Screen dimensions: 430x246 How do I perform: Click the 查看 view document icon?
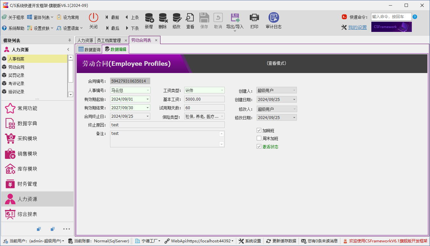pyautogui.click(x=190, y=18)
